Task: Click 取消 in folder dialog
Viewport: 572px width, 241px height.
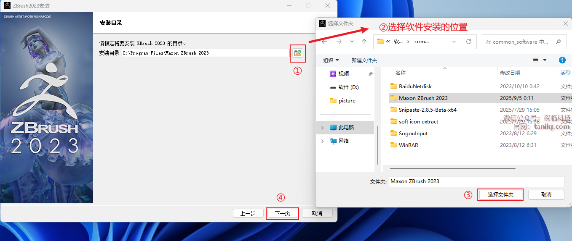Action: pos(546,195)
